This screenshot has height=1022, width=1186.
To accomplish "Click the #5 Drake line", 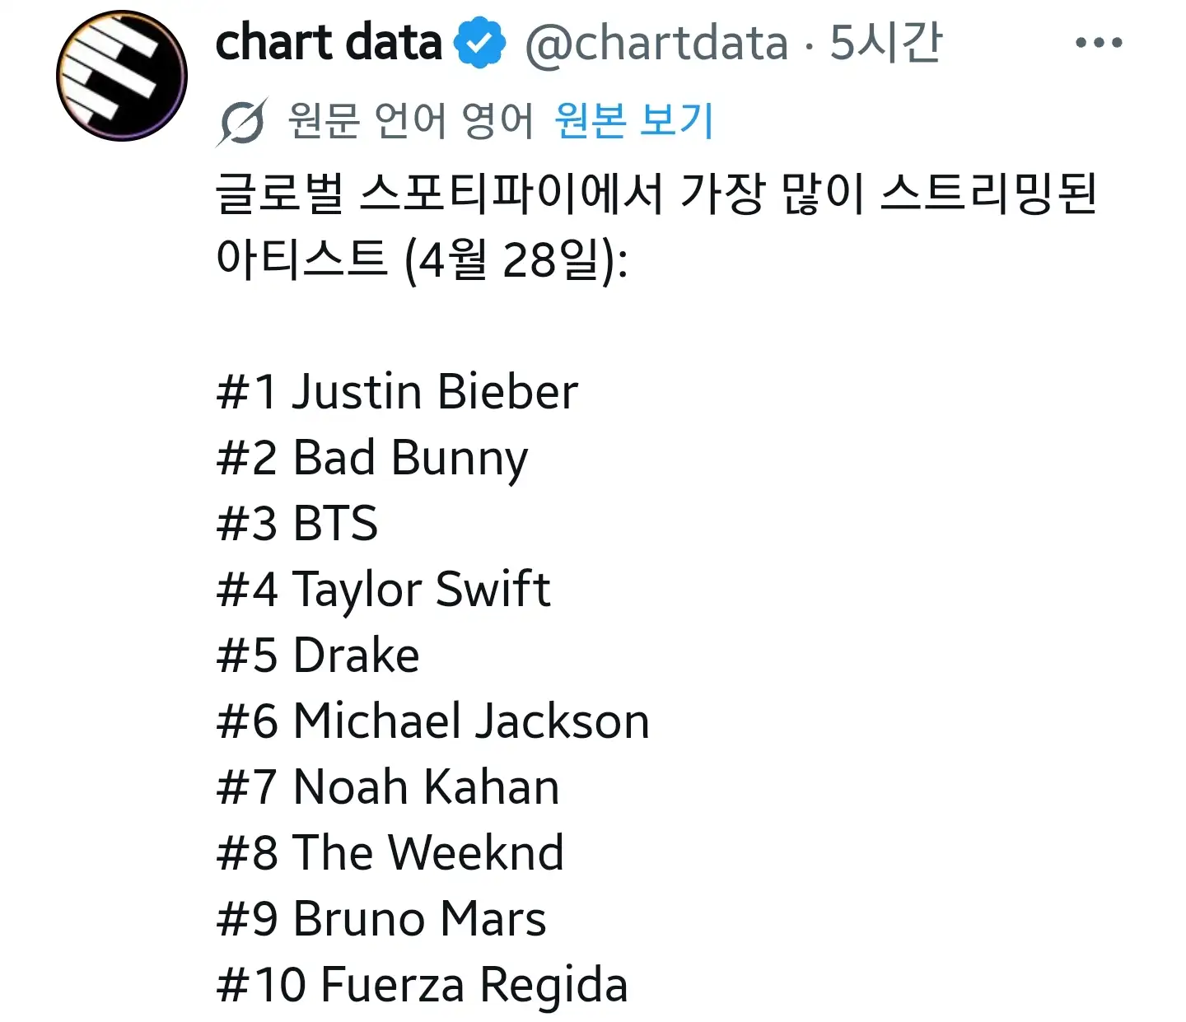I will [x=318, y=656].
